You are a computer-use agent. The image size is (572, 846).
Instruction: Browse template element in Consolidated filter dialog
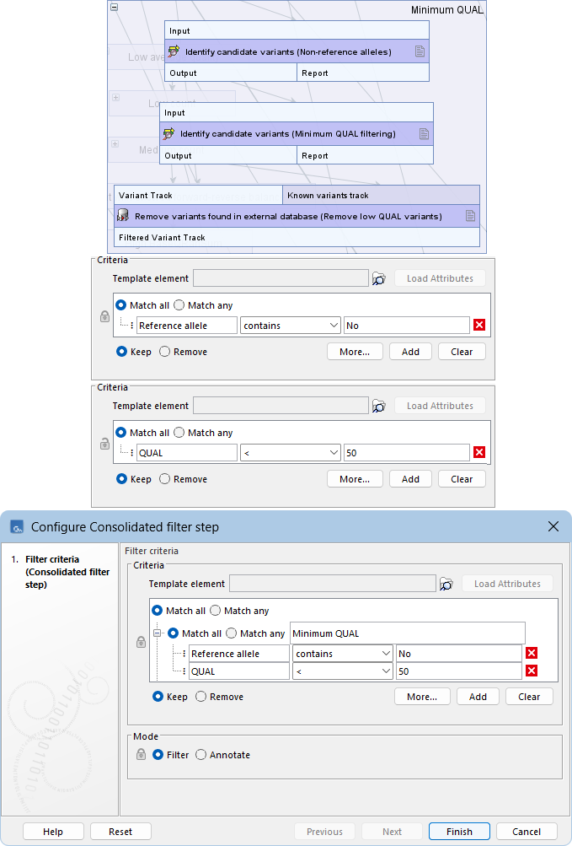tap(446, 584)
